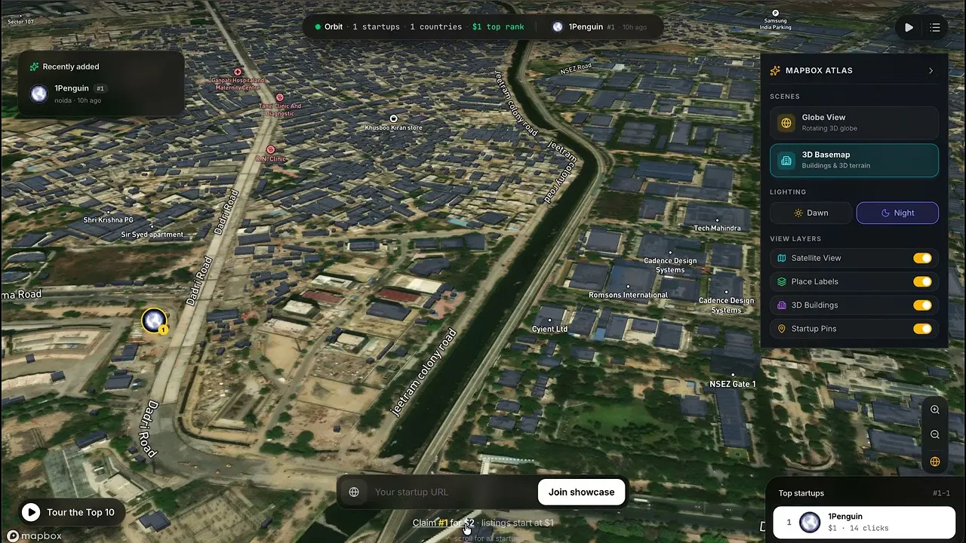
Task: Click the 3D Buildings layer icon
Action: tap(782, 305)
